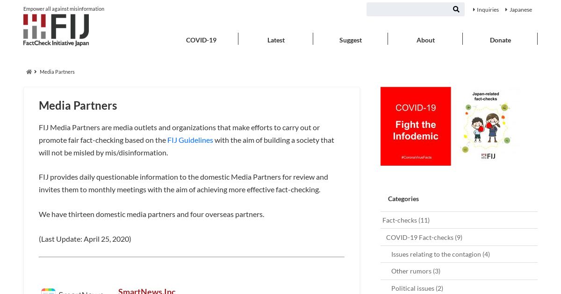Viewport: 561px width, 294px height.
Task: Open the Inquiries link
Action: pyautogui.click(x=488, y=9)
